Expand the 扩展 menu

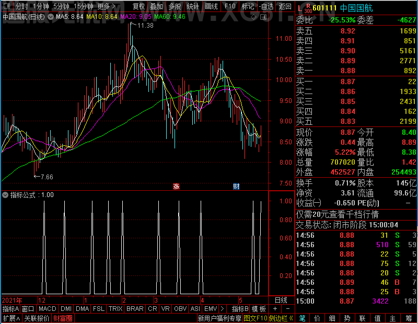click(11, 318)
